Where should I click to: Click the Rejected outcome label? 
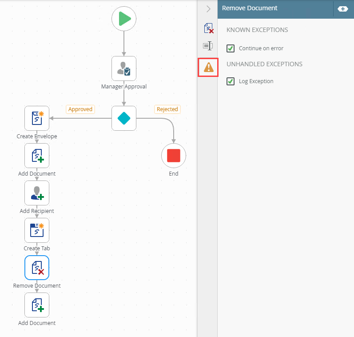(x=167, y=109)
